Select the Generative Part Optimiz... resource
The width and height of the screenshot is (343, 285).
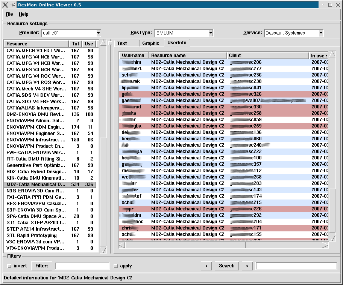50,165
